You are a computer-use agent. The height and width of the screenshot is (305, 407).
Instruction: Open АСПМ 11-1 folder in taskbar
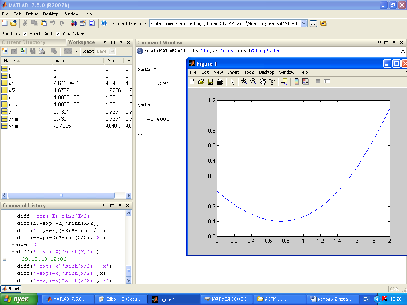[279, 299]
